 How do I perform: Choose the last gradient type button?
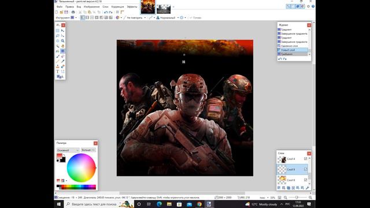click(110, 18)
